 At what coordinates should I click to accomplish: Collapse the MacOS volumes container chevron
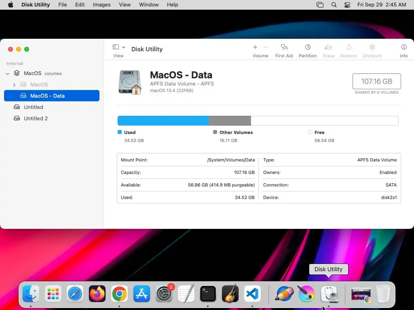click(x=7, y=73)
